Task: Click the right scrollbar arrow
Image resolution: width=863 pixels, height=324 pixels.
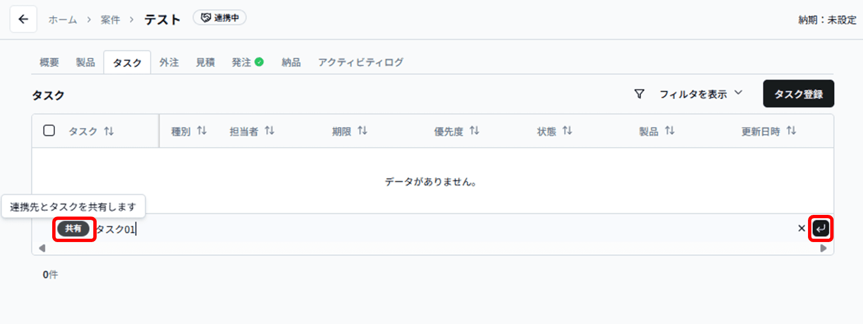Action: [x=824, y=248]
